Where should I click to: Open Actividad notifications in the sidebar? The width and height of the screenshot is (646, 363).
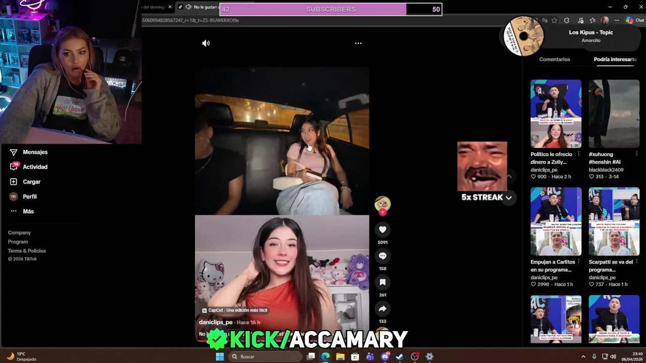pos(29,167)
